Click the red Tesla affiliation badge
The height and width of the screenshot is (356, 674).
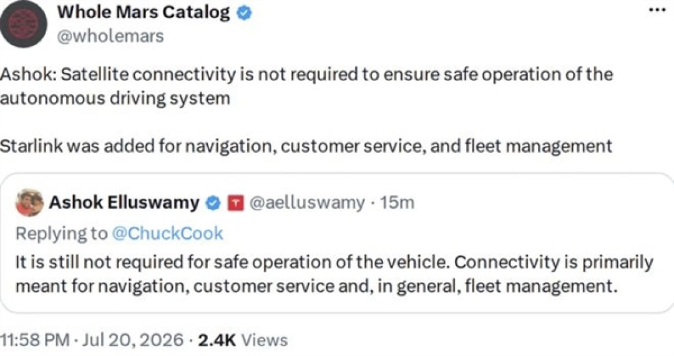(235, 203)
